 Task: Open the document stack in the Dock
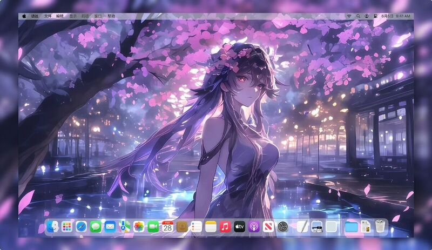pos(366,227)
